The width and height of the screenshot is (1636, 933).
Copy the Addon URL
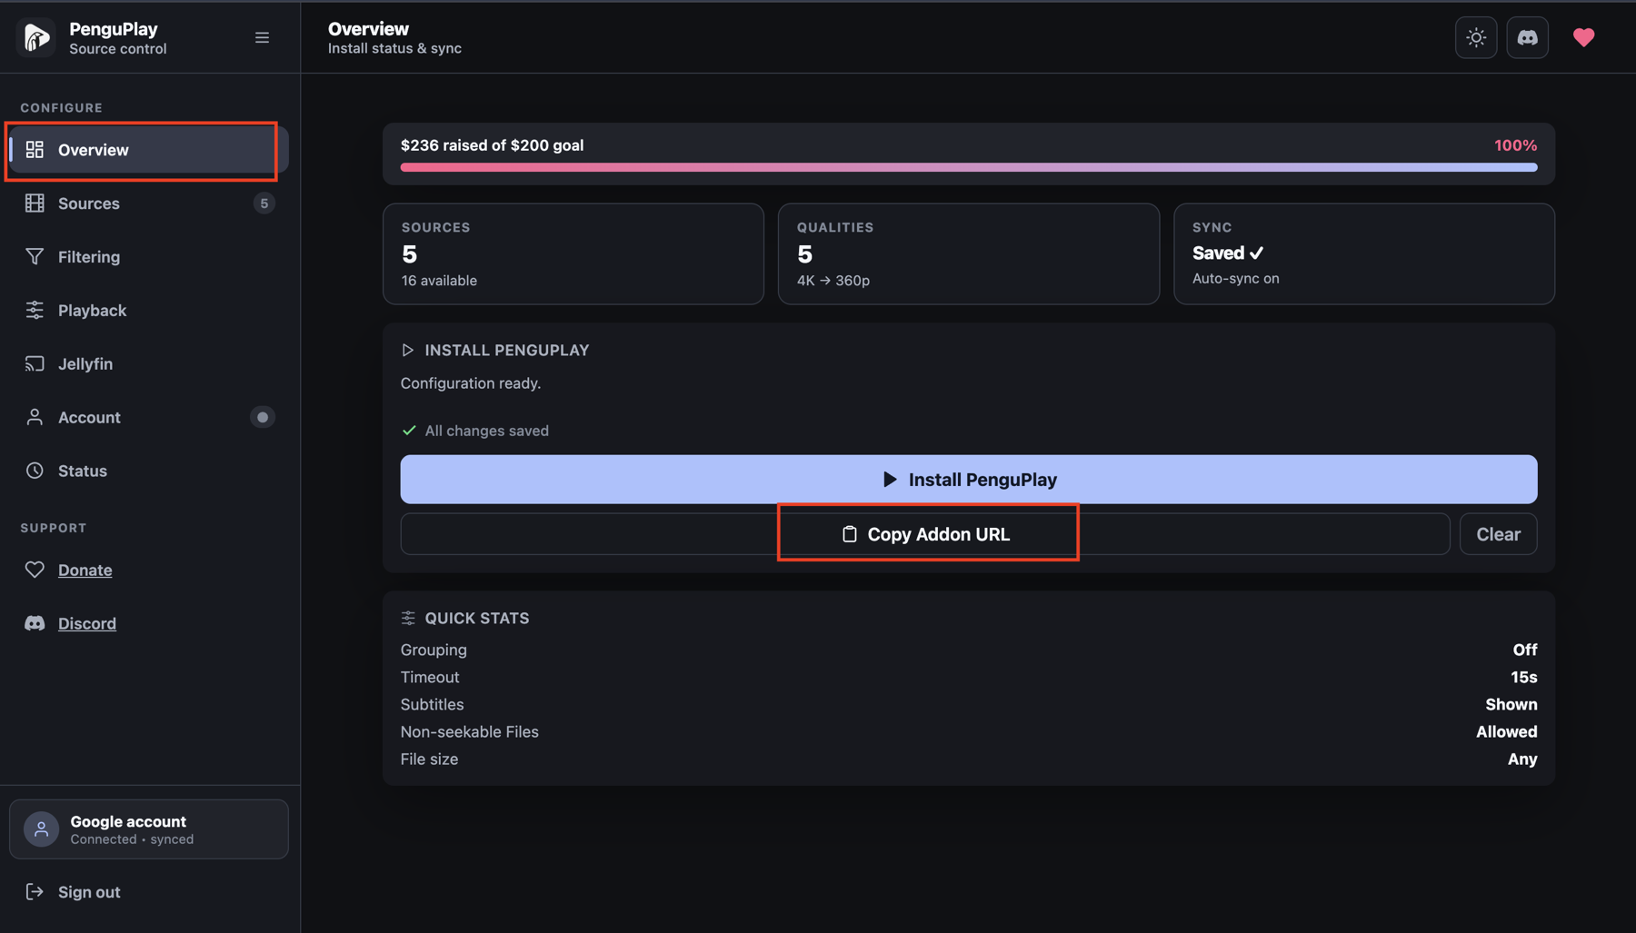click(x=925, y=534)
